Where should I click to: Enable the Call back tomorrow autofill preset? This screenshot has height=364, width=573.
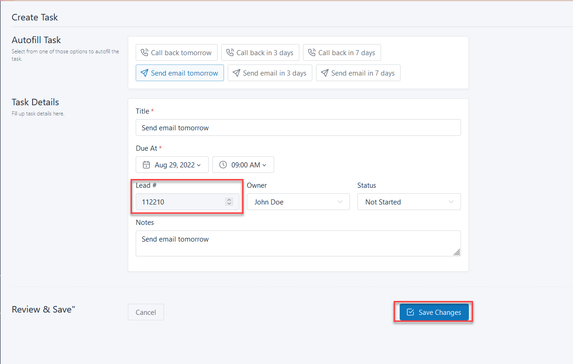[x=176, y=52]
